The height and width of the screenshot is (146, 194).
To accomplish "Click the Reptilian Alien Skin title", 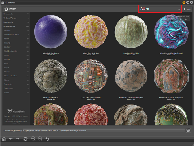I will [131, 53].
